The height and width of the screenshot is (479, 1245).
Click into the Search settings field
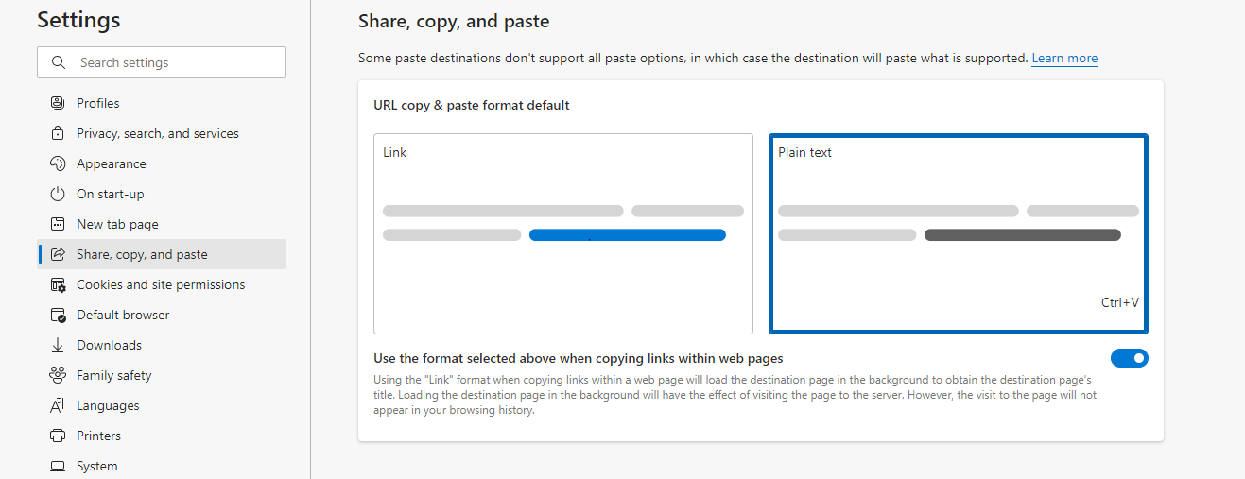(162, 62)
